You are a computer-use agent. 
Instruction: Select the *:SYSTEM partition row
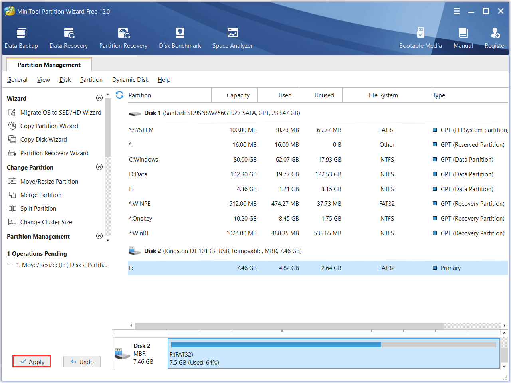coord(318,130)
